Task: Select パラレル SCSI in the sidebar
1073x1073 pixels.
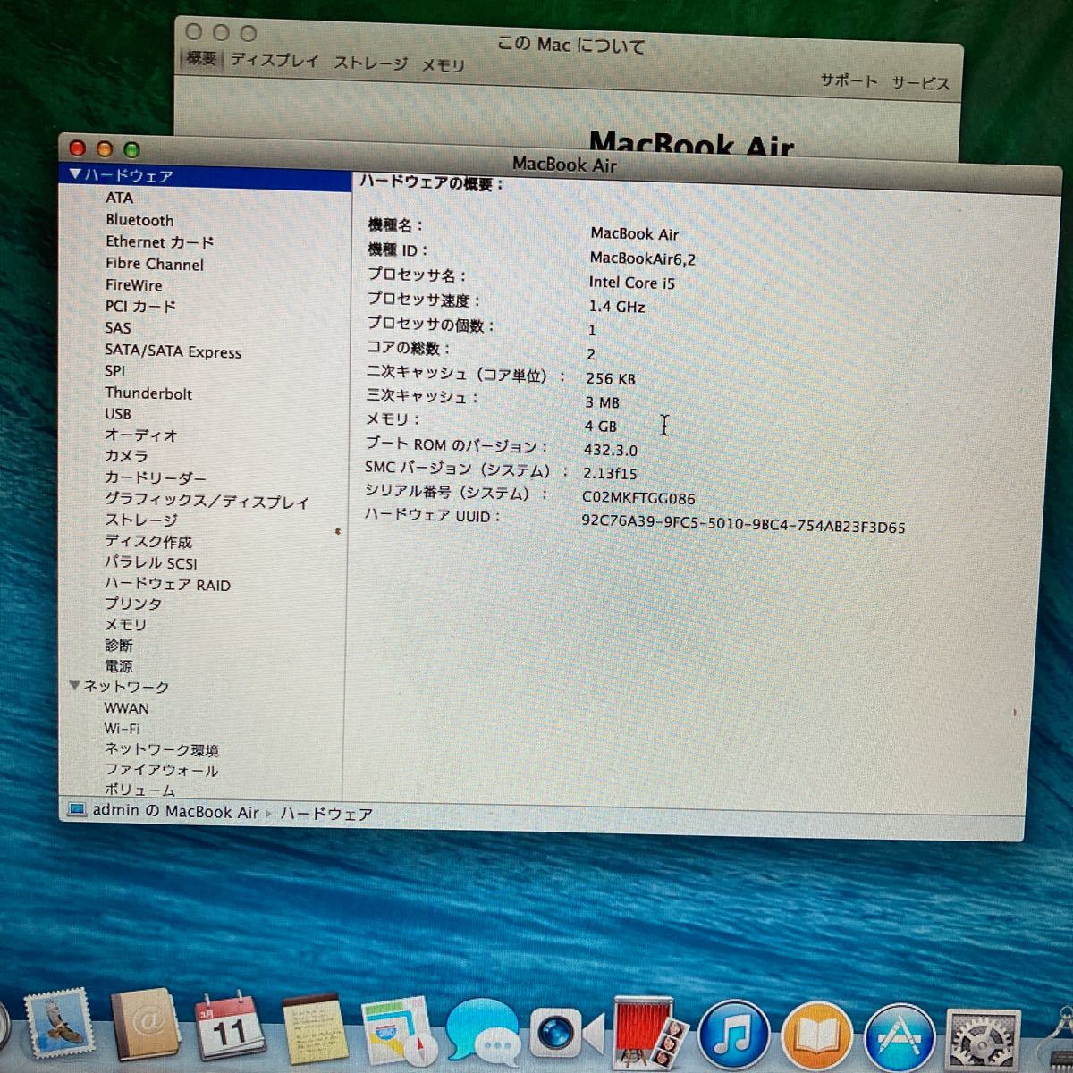Action: point(150,563)
